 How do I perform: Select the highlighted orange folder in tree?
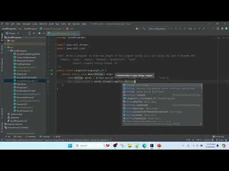coord(25,44)
